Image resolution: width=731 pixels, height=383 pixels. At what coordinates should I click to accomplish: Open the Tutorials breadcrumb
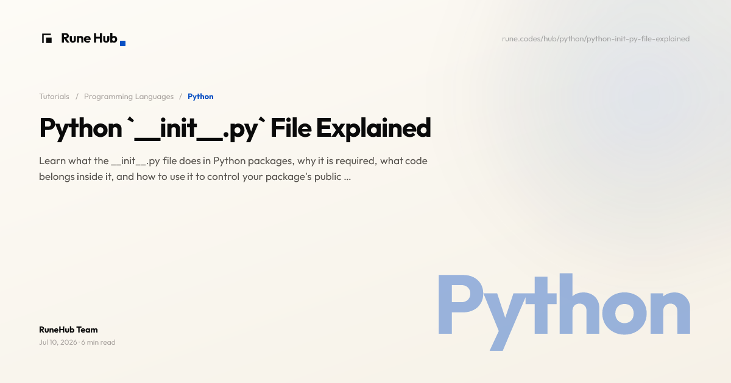[54, 97]
